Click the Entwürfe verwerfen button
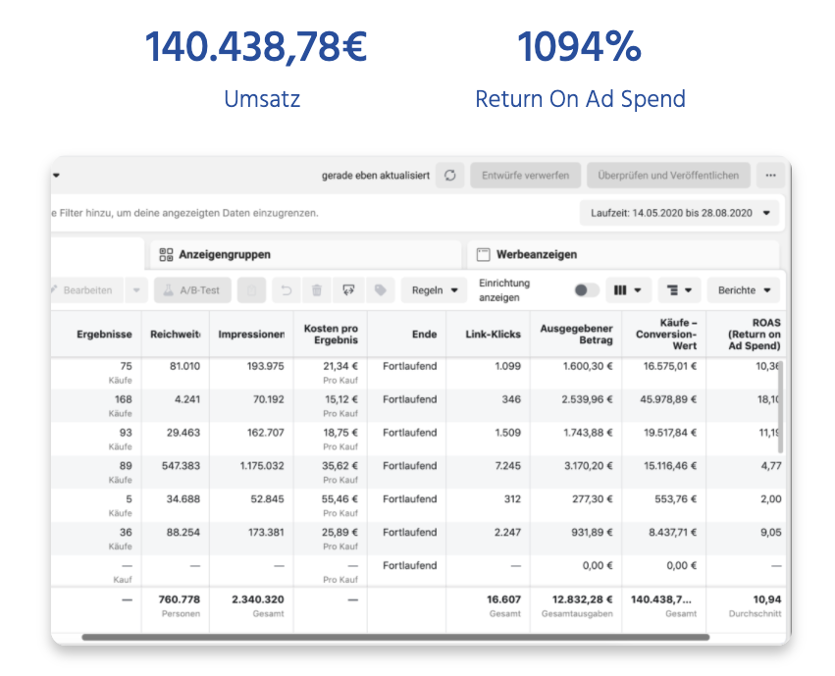The width and height of the screenshot is (835, 676). (525, 176)
